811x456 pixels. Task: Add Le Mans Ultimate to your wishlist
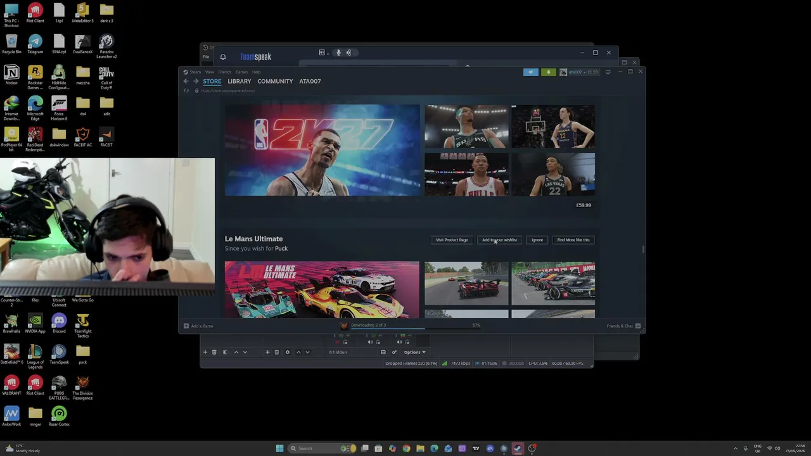pos(500,240)
